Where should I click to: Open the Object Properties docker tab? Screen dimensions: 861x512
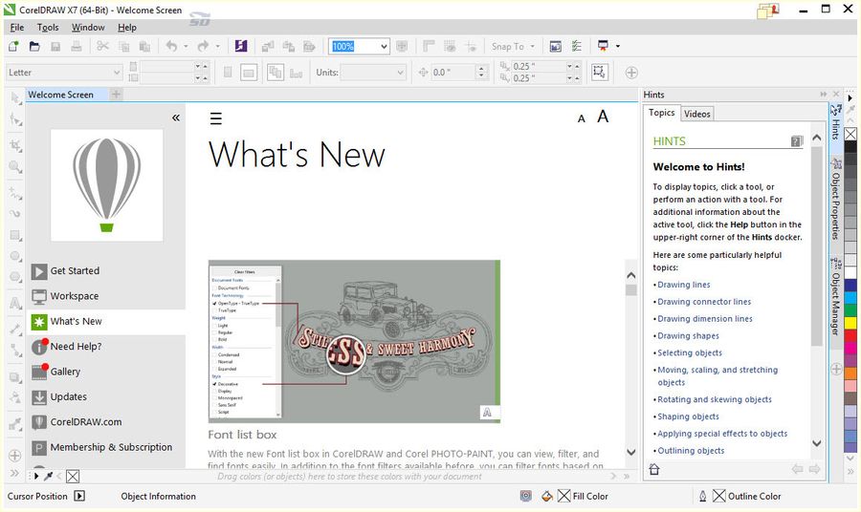[835, 200]
